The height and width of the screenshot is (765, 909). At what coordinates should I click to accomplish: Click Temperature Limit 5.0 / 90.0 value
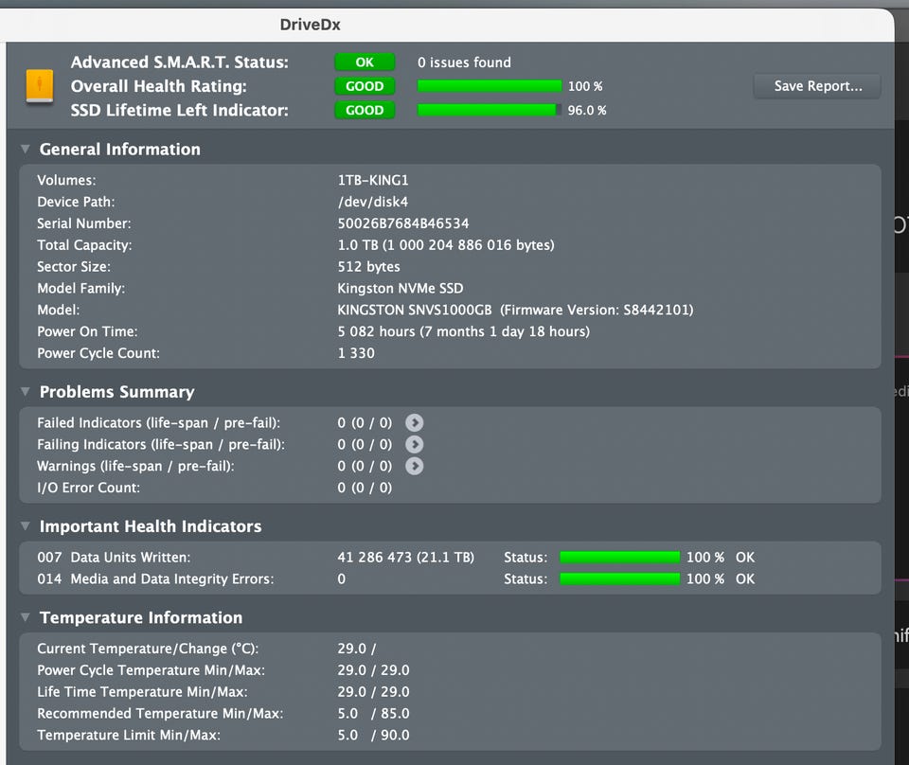(x=373, y=735)
